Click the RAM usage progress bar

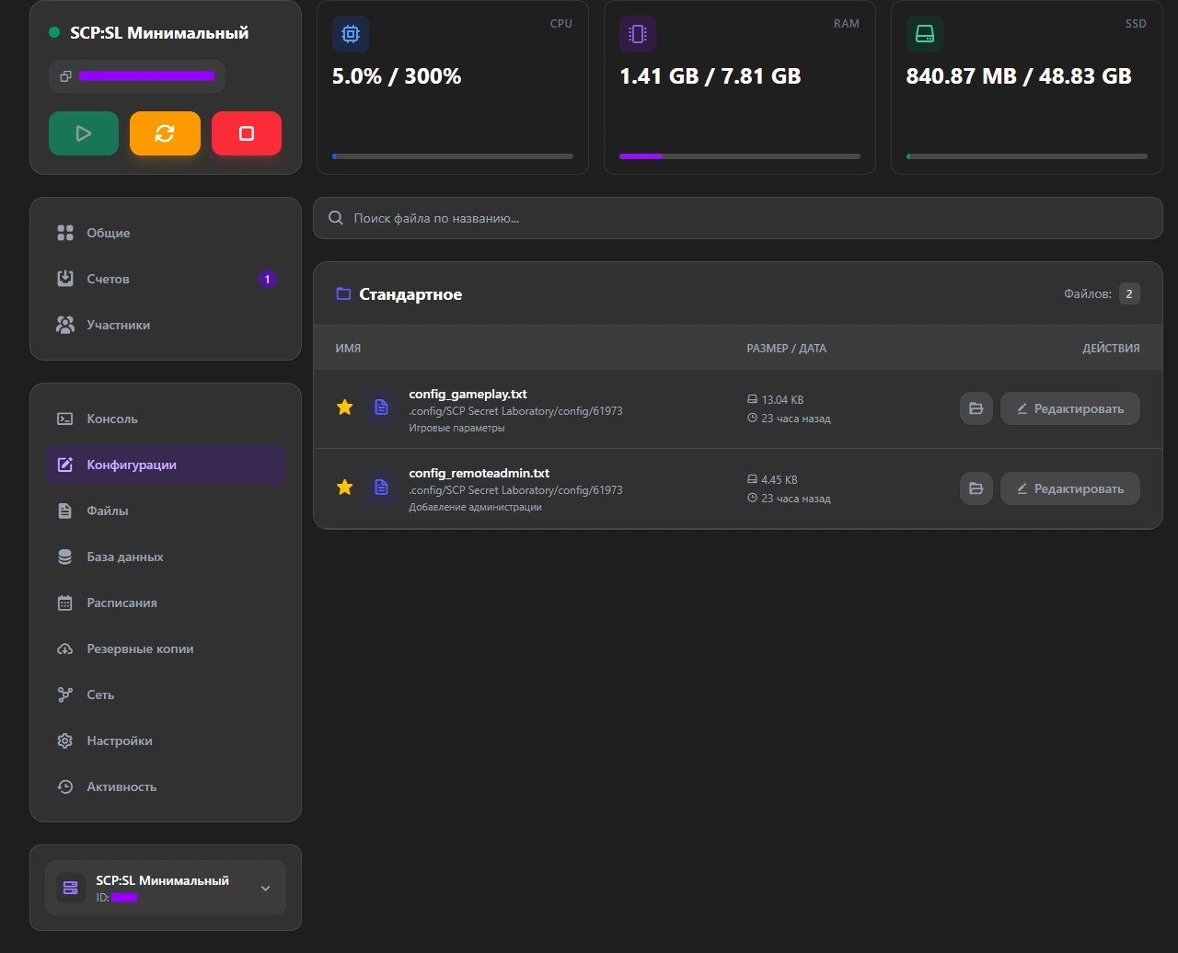[740, 156]
